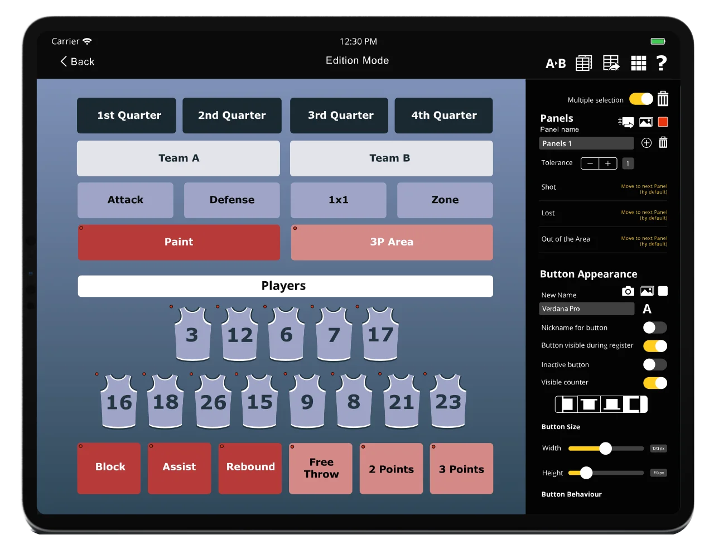Click the Panels 1 name field
714x549 pixels.
(x=586, y=143)
